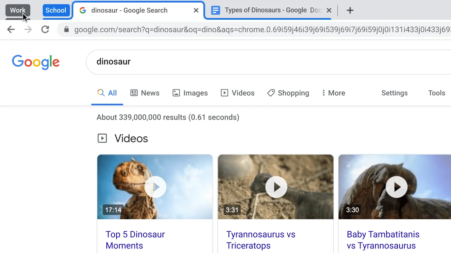
Task: Reload the dinosaur search page
Action: pyautogui.click(x=45, y=29)
